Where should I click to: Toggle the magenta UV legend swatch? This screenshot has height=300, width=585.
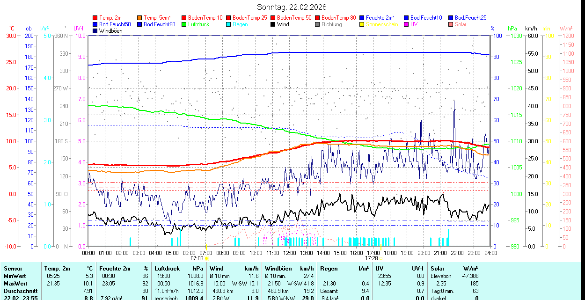point(406,24)
